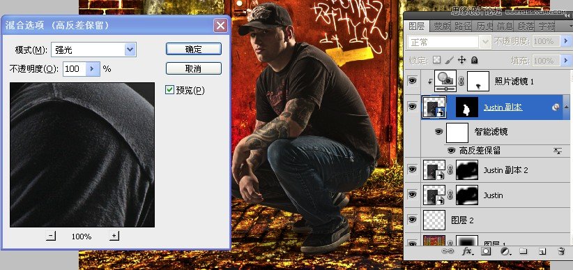Switch to 图层 tab

(x=417, y=27)
